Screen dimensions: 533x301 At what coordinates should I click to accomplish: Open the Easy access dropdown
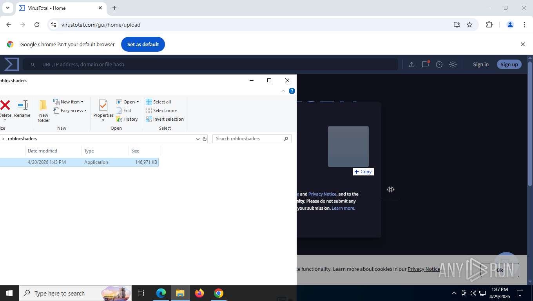(x=70, y=111)
